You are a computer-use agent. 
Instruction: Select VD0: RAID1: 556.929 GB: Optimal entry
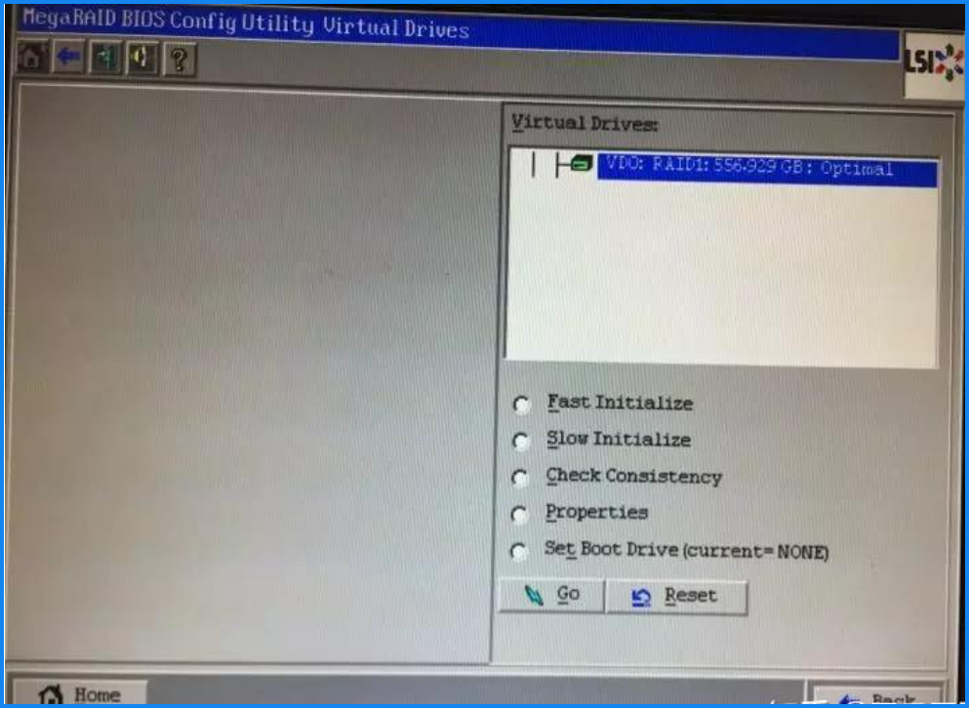pos(766,172)
